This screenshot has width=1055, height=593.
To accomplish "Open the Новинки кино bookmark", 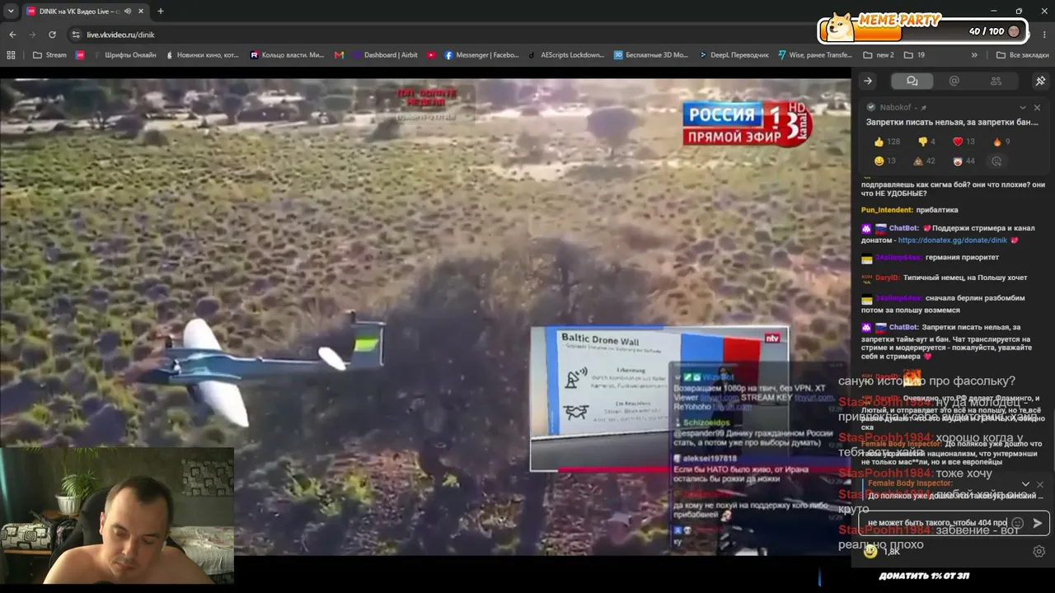I will [203, 55].
